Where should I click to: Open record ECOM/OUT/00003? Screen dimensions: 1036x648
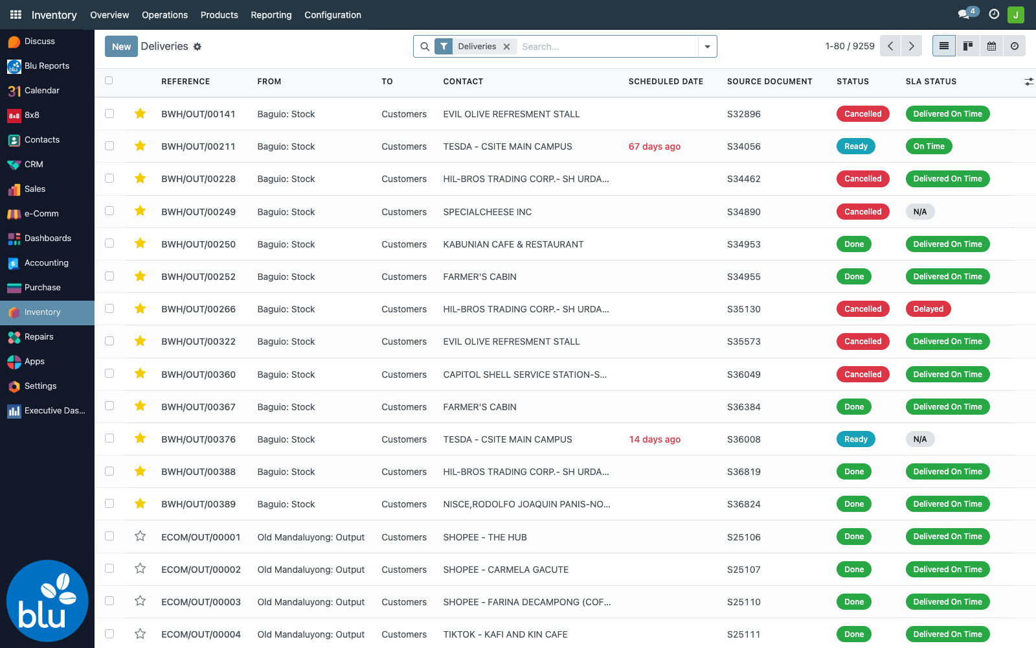coord(201,602)
